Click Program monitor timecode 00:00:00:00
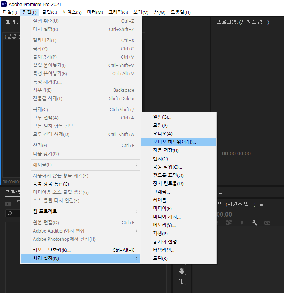 (x=236, y=153)
